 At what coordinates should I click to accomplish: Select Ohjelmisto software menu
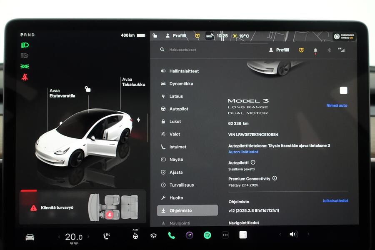point(187,210)
